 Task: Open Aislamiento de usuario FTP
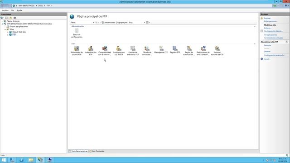coord(77,51)
